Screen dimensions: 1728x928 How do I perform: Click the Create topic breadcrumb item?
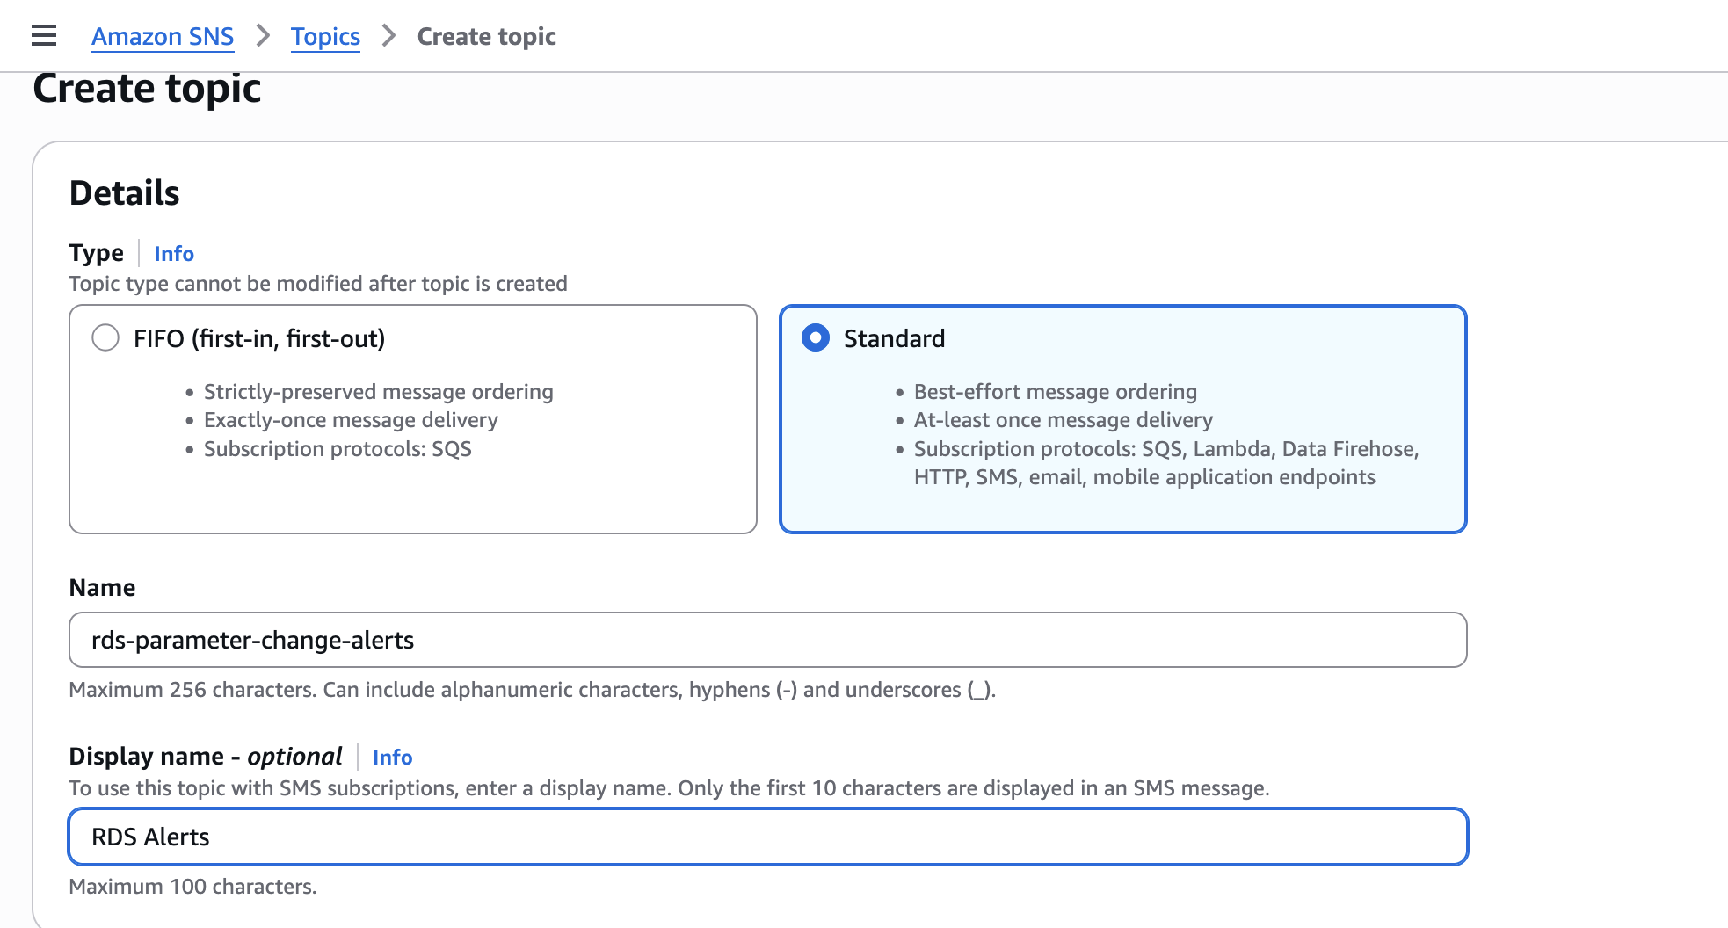[486, 36]
